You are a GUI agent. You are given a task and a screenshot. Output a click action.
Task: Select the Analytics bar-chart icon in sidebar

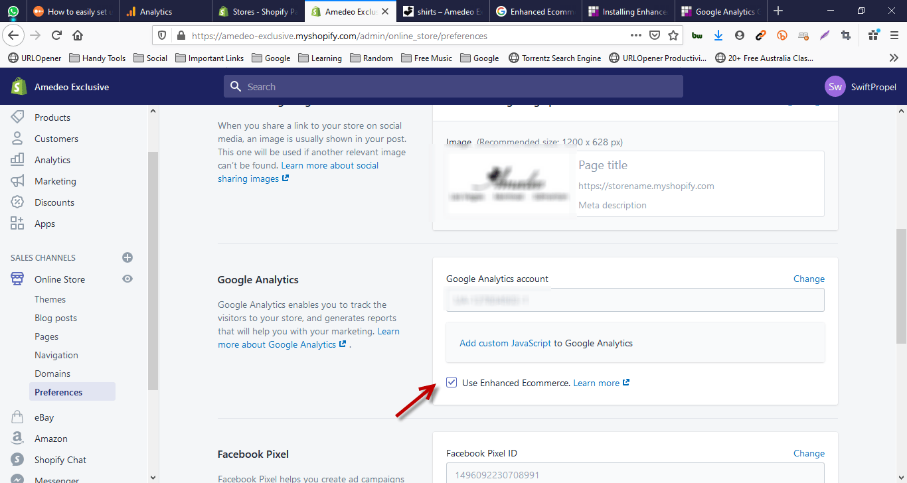point(17,159)
